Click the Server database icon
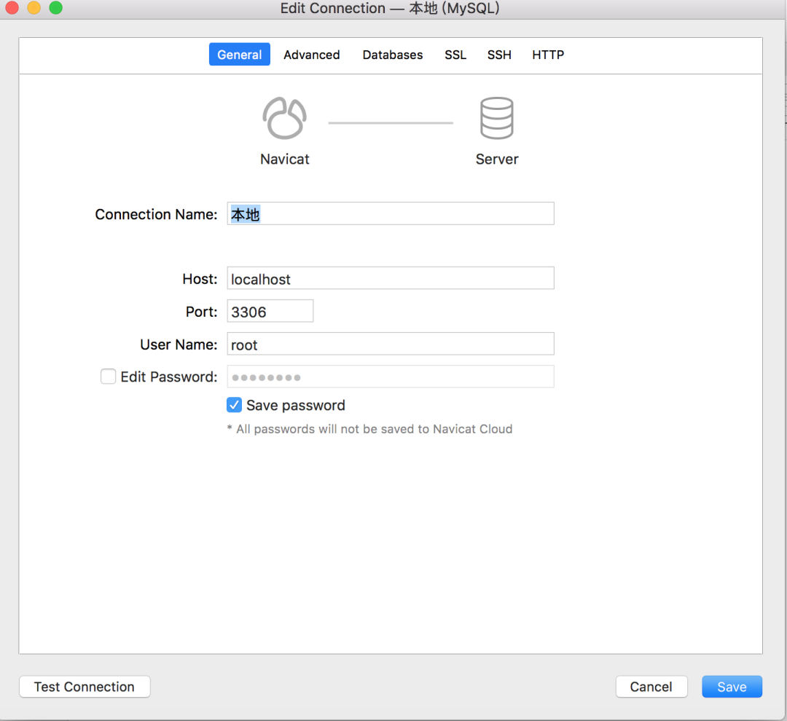787x721 pixels. (x=496, y=119)
